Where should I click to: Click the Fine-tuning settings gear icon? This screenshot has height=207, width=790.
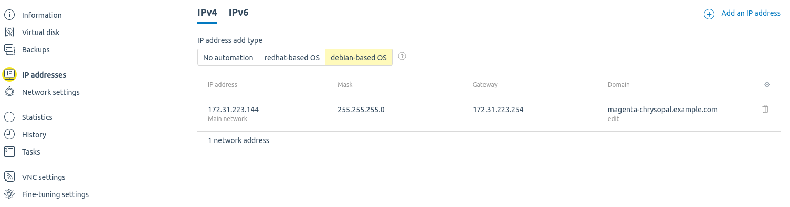tap(9, 194)
